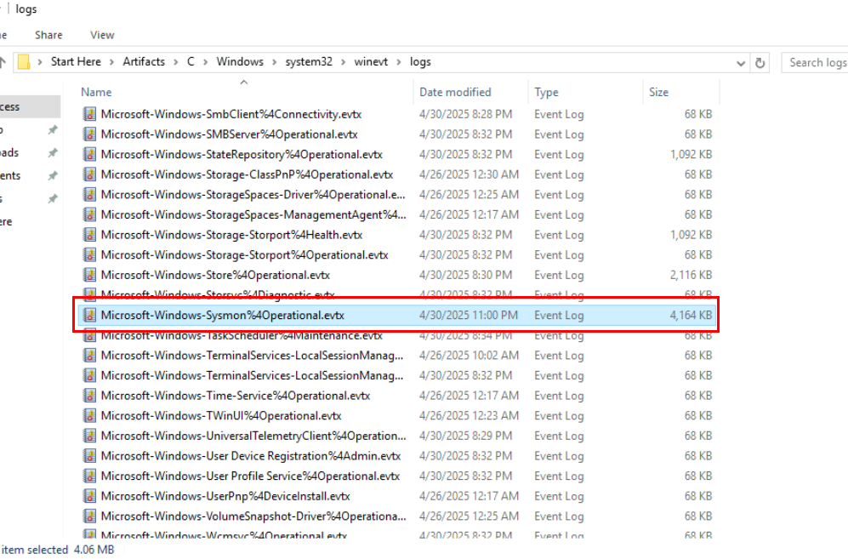Expand the chevron after Artifacts breadcrumb
The height and width of the screenshot is (559, 848).
coord(174,62)
